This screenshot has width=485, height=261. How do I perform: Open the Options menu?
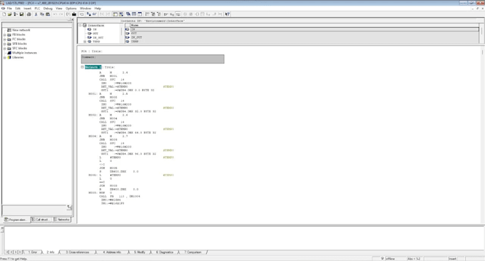click(71, 9)
